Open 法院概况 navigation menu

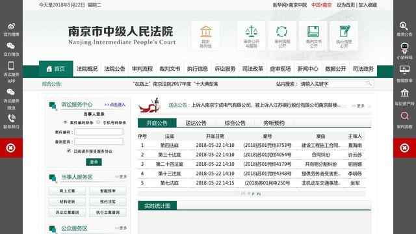point(87,69)
